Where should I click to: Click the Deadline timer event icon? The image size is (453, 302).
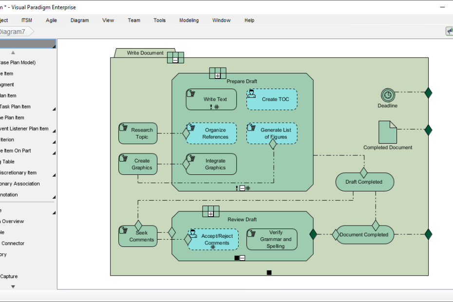388,94
